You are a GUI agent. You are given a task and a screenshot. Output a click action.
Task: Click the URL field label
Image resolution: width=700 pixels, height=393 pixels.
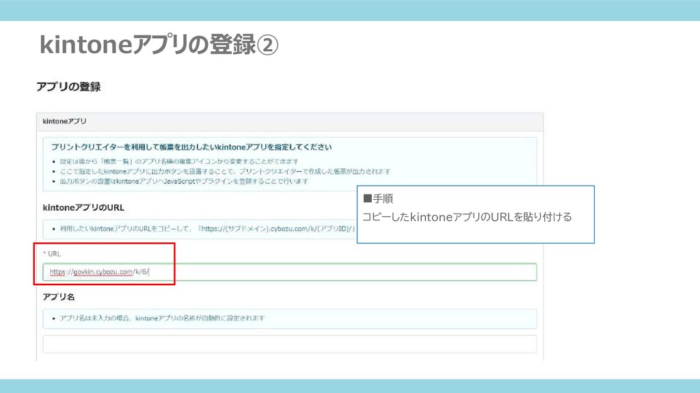[54, 254]
